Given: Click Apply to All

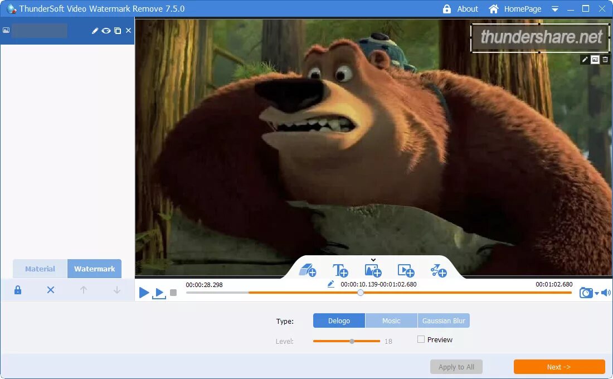Looking at the screenshot, I should [x=456, y=367].
